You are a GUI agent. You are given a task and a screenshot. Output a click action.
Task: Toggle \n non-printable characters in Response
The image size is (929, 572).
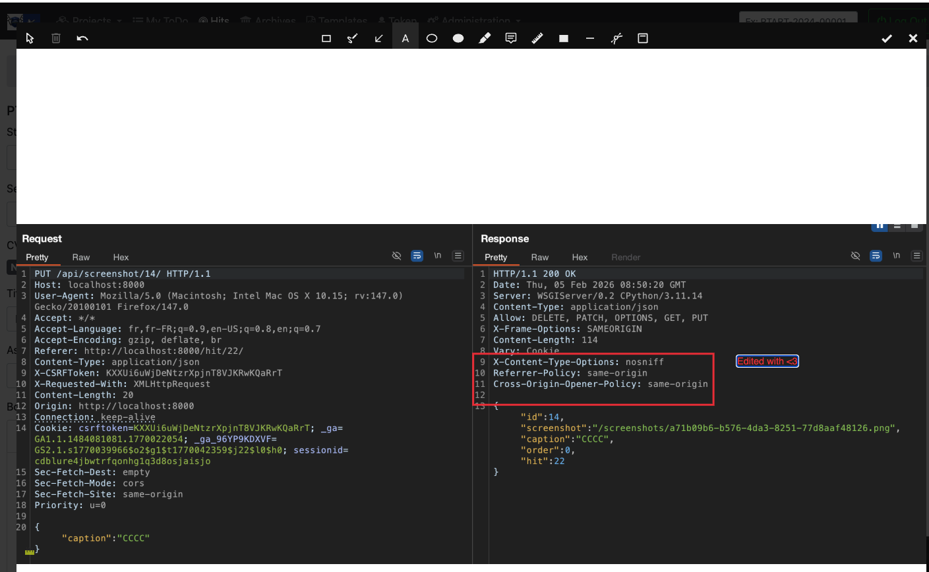click(x=897, y=256)
